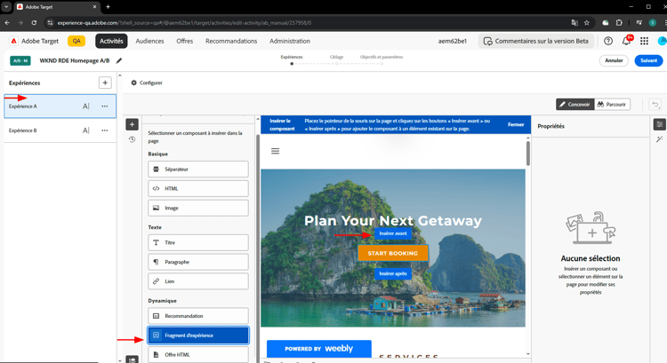Click the QA environment badge
Screen dimensions: 667x363
[76, 41]
